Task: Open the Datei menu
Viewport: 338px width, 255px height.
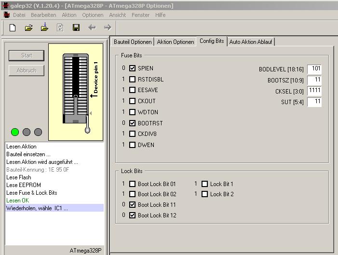Action: [19, 15]
